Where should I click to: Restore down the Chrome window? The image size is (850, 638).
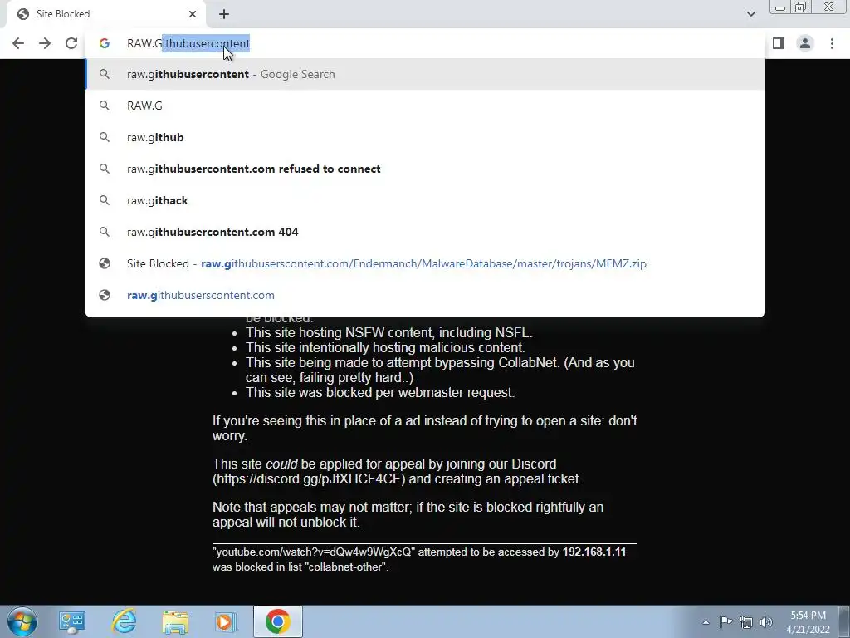point(801,7)
